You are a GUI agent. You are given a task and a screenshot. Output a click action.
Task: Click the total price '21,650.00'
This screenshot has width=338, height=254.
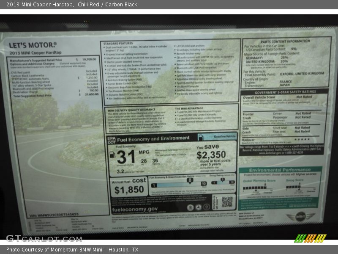92,94
